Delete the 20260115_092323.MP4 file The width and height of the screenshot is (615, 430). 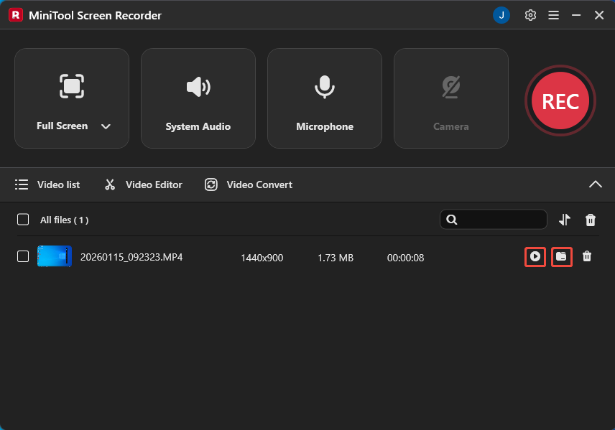(588, 256)
